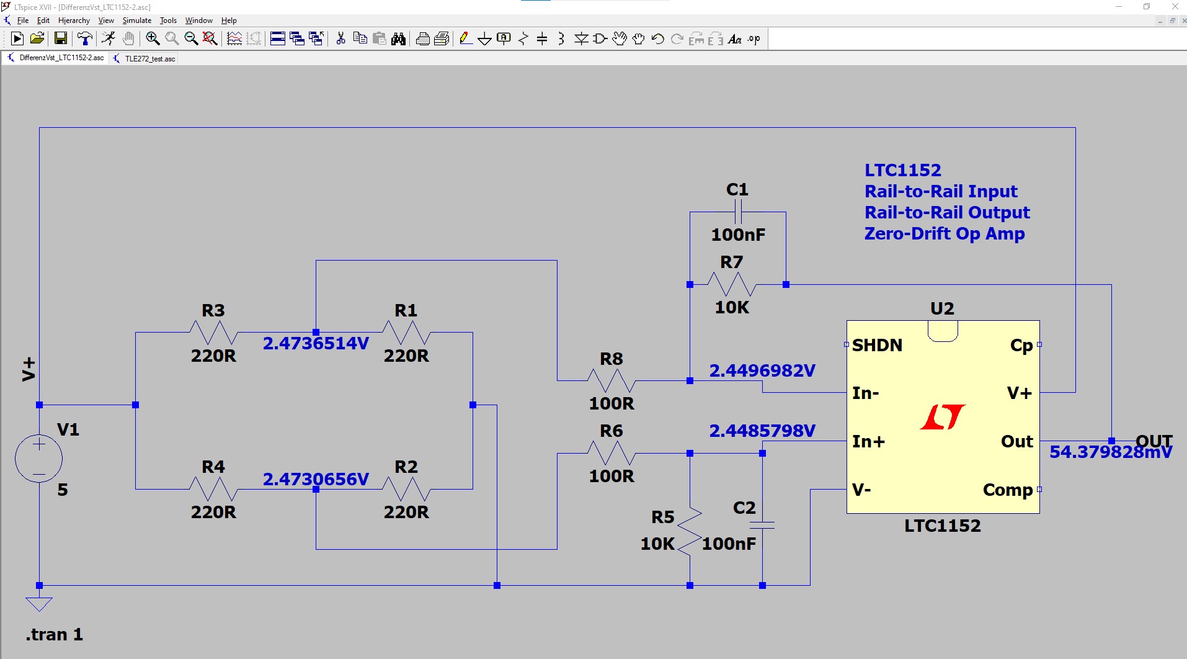This screenshot has width=1187, height=659.
Task: Open the Simulate menu
Action: point(136,20)
